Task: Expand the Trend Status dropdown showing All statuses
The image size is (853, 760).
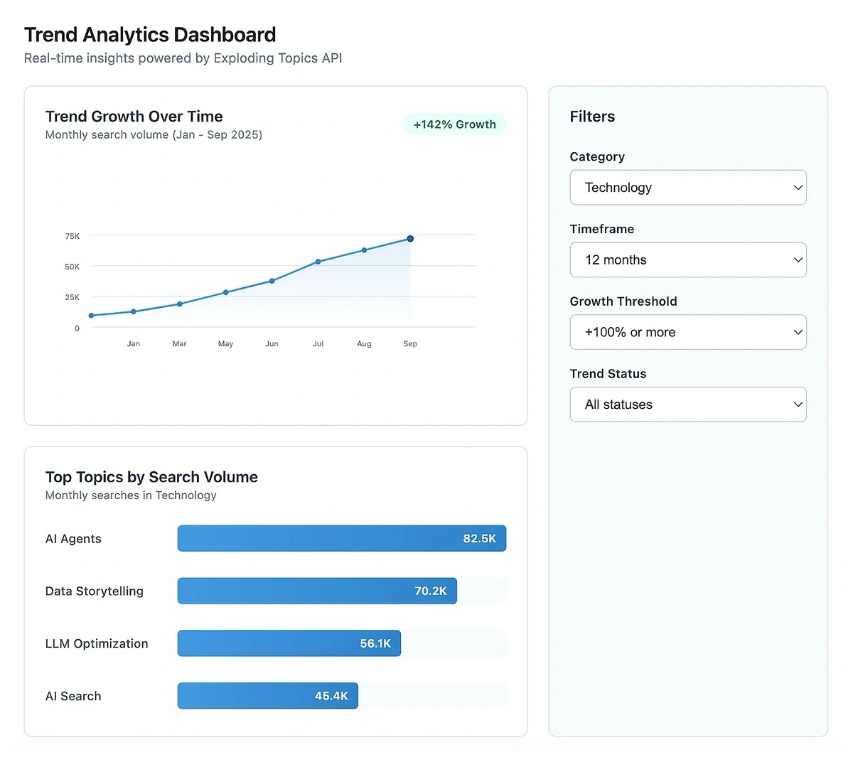Action: tap(687, 405)
